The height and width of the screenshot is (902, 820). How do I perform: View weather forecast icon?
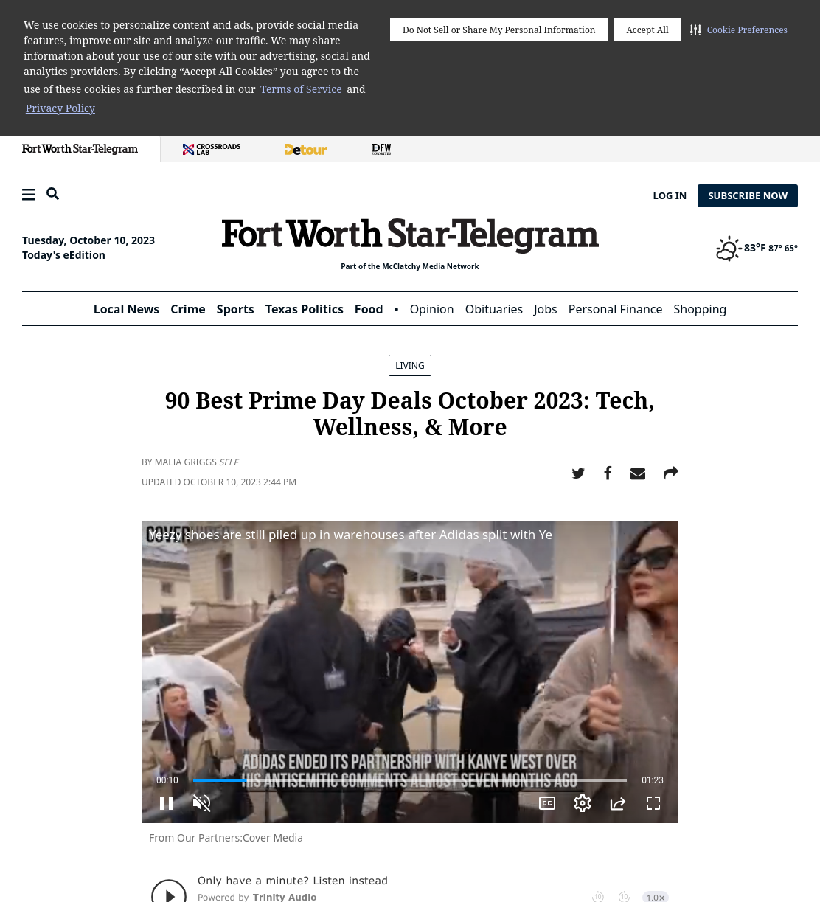pos(729,249)
